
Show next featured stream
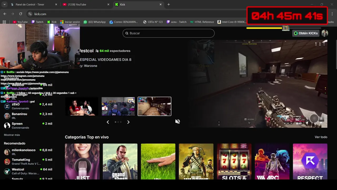pos(128,122)
